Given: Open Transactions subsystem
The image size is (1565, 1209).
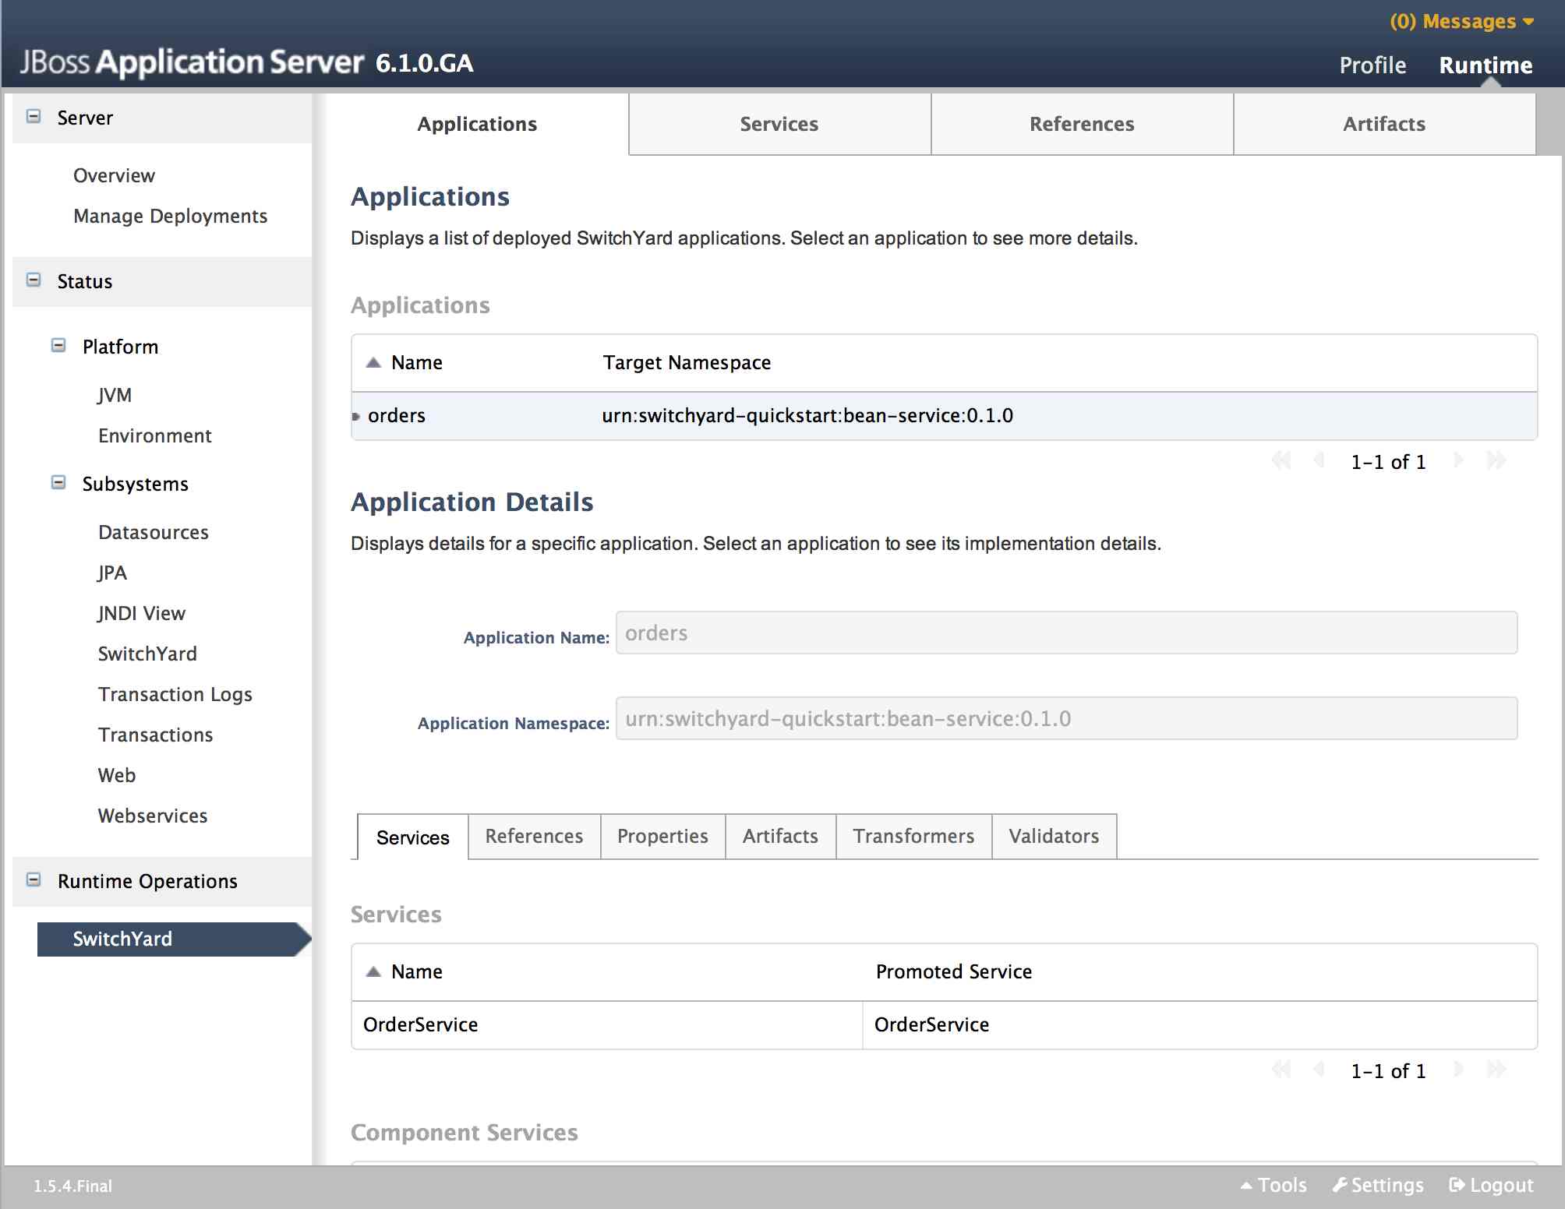Looking at the screenshot, I should [155, 735].
